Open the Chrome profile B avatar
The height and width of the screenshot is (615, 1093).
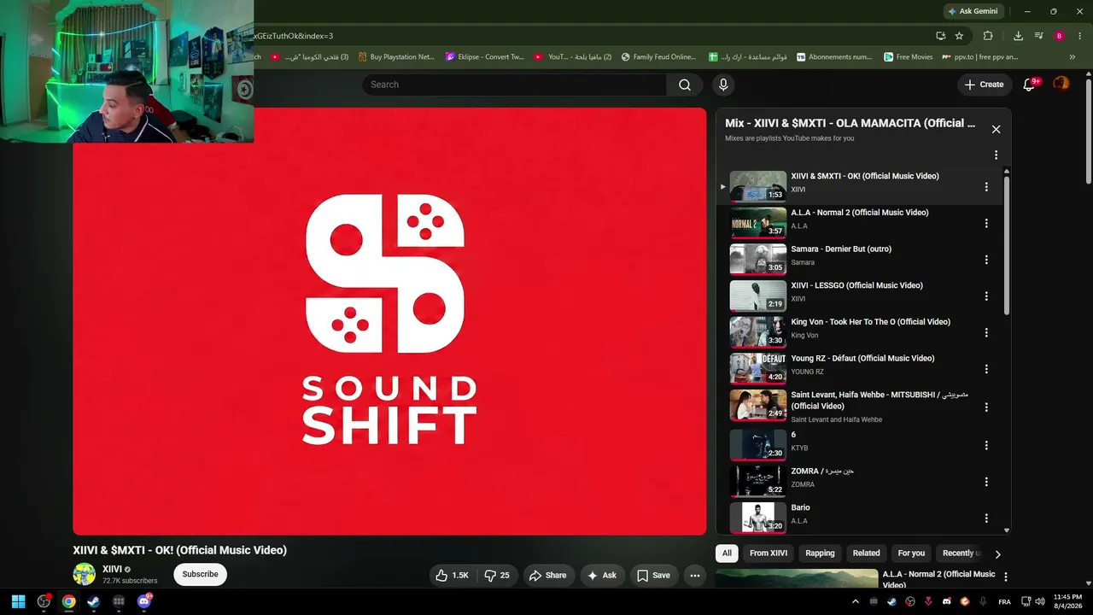[x=1060, y=36]
